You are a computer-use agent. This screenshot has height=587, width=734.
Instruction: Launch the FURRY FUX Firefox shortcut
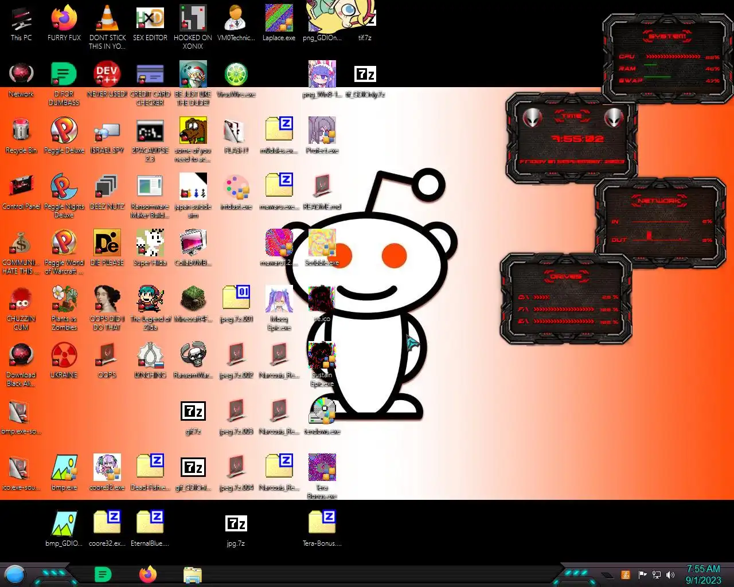pos(64,24)
